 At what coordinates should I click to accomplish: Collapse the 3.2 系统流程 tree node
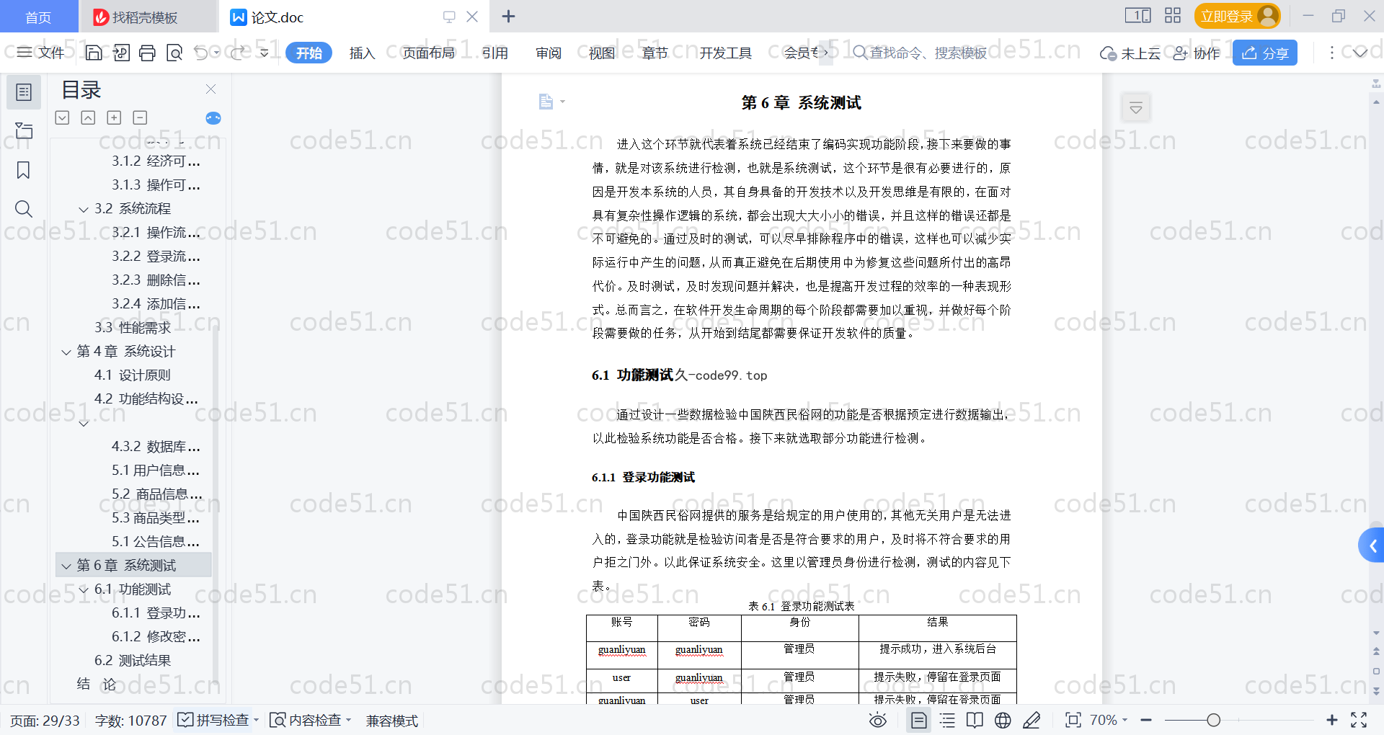(x=84, y=209)
